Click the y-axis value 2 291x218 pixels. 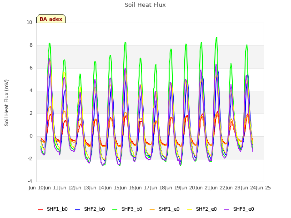31,114
